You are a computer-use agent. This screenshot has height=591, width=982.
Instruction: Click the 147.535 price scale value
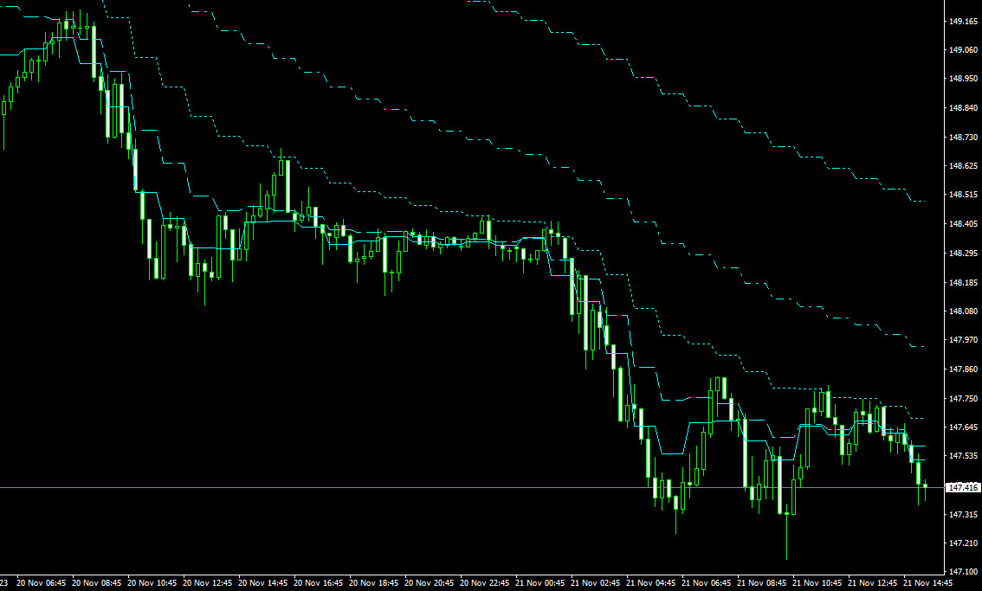pos(963,456)
